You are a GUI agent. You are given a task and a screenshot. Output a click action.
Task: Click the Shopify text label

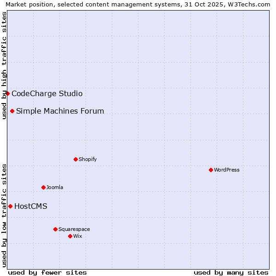[87, 159]
